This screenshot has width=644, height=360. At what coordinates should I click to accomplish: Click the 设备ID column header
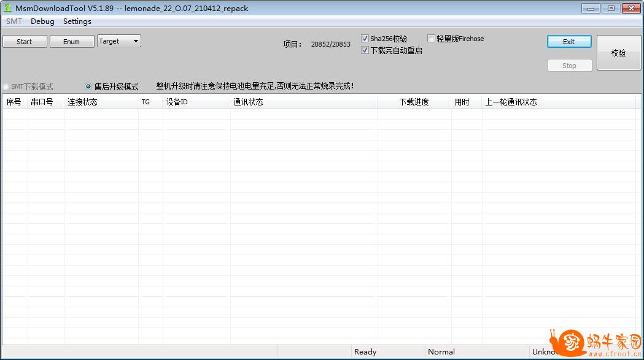tap(196, 102)
